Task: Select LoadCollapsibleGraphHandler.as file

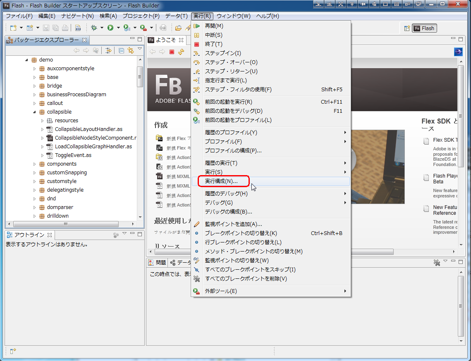Action: click(x=93, y=147)
